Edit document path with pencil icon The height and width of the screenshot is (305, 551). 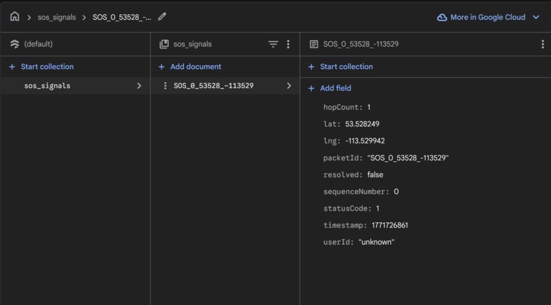pyautogui.click(x=161, y=16)
